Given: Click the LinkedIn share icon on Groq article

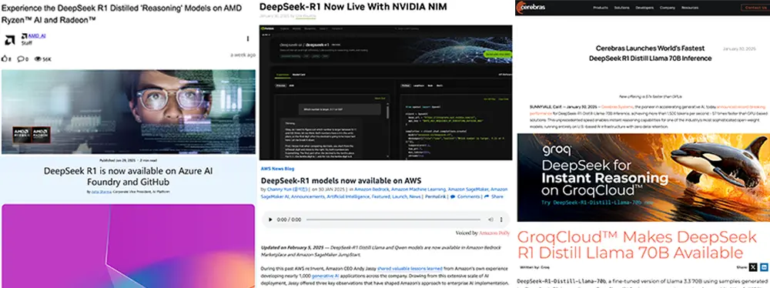Looking at the screenshot, I should click(x=764, y=267).
